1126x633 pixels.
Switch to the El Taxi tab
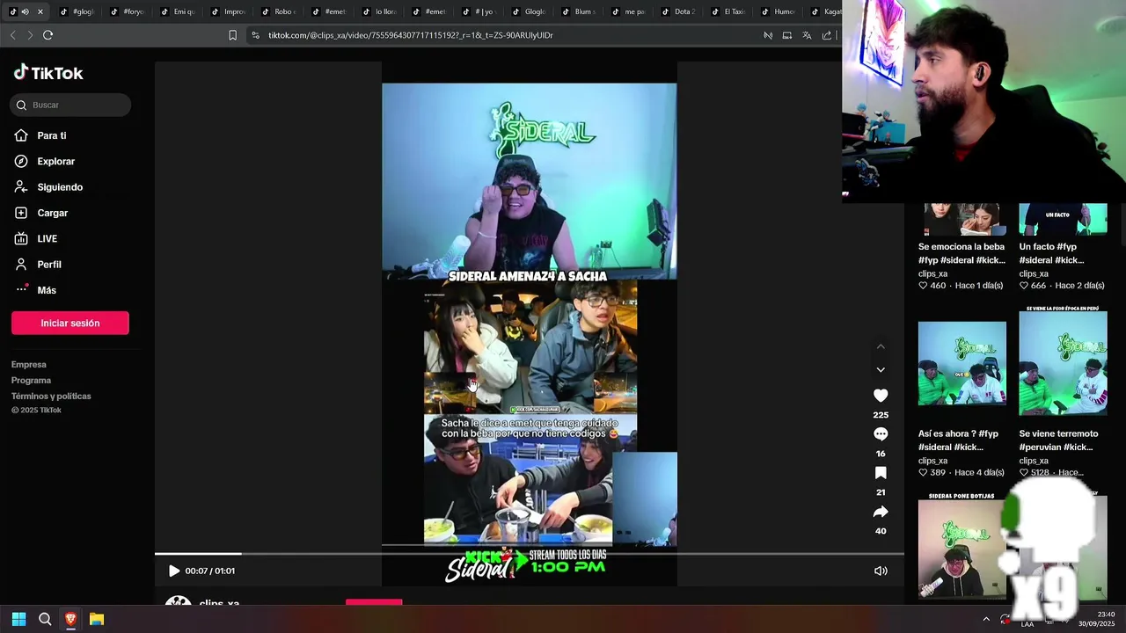(x=730, y=11)
